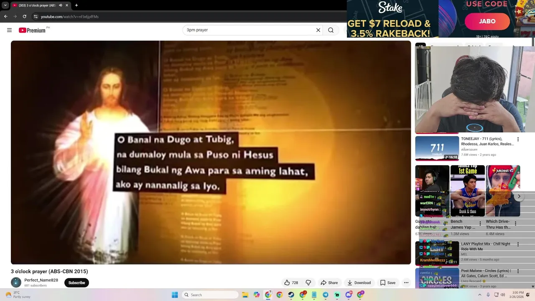Open the James Yap 1st Game short
535x301 pixels.
tap(467, 191)
